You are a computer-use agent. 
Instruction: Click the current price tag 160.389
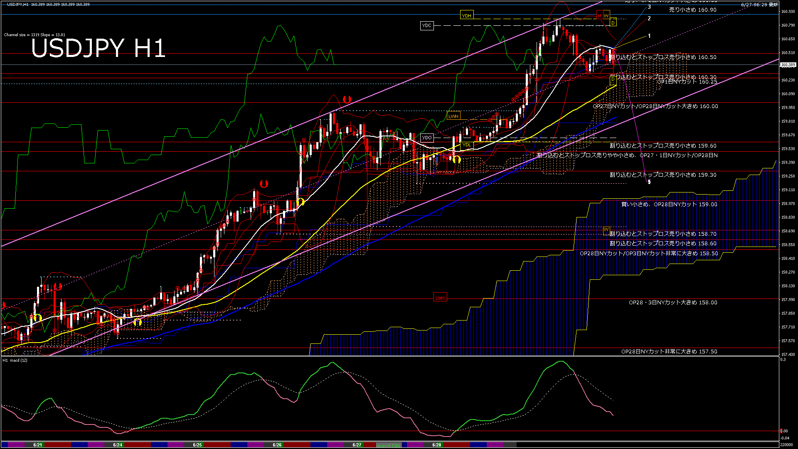[x=788, y=65]
